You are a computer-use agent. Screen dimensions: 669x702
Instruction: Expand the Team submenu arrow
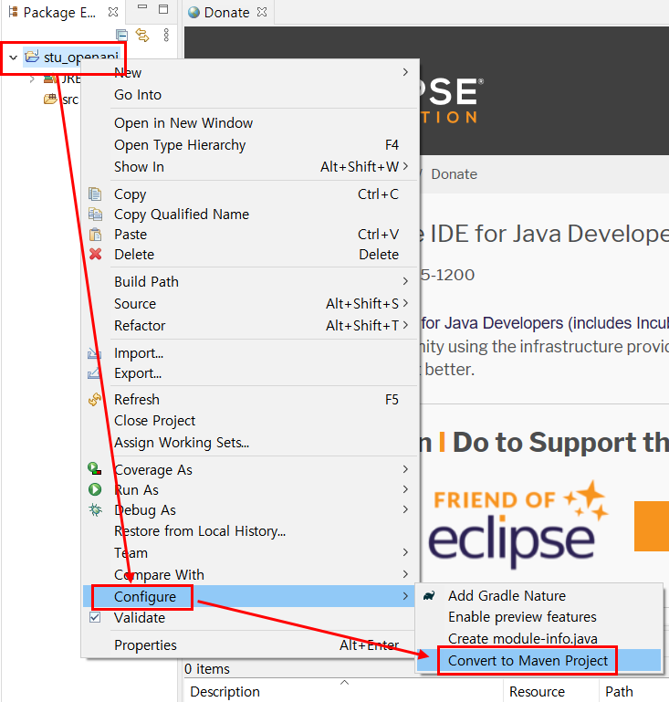click(x=405, y=552)
